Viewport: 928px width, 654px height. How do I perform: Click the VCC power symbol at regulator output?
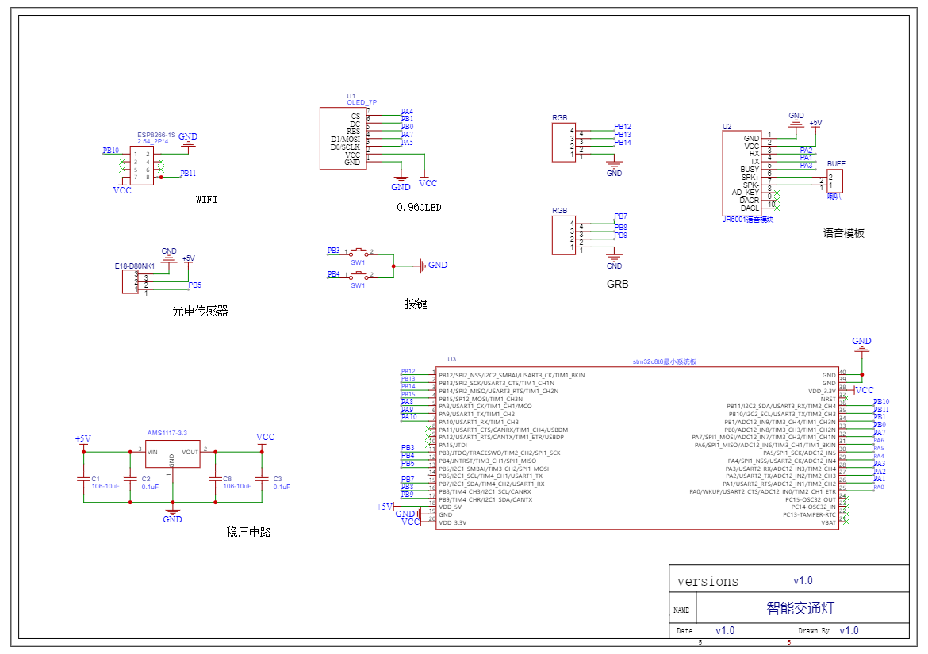265,439
